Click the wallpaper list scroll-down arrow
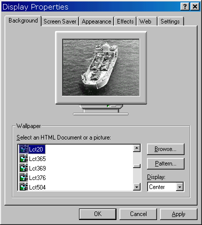The image size is (202, 225). (x=136, y=187)
